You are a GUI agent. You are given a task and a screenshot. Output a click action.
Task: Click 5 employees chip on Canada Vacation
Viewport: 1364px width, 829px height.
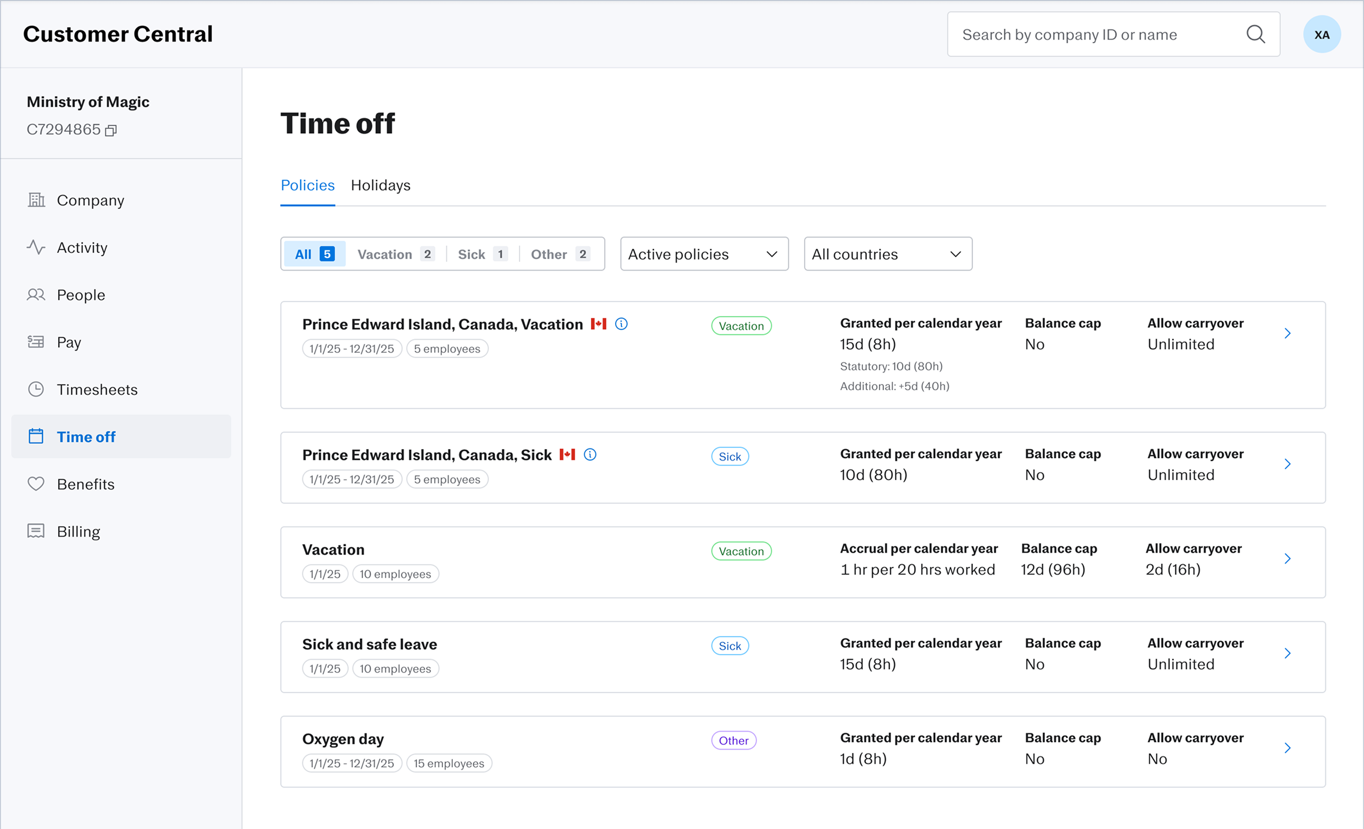coord(448,349)
